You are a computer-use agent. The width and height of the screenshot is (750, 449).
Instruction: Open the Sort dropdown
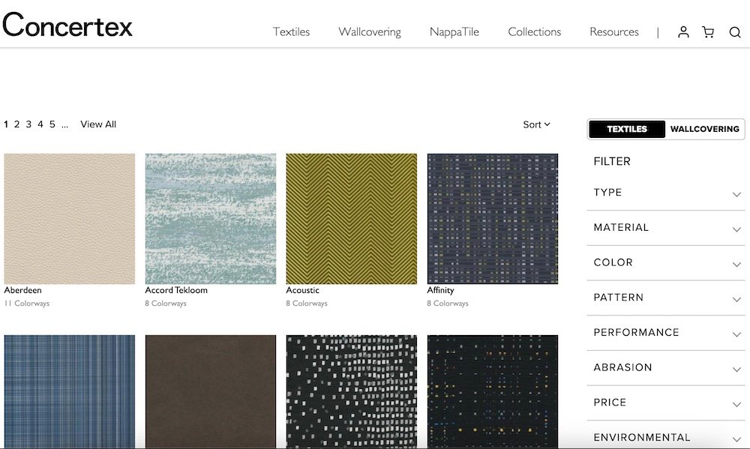[x=536, y=124]
